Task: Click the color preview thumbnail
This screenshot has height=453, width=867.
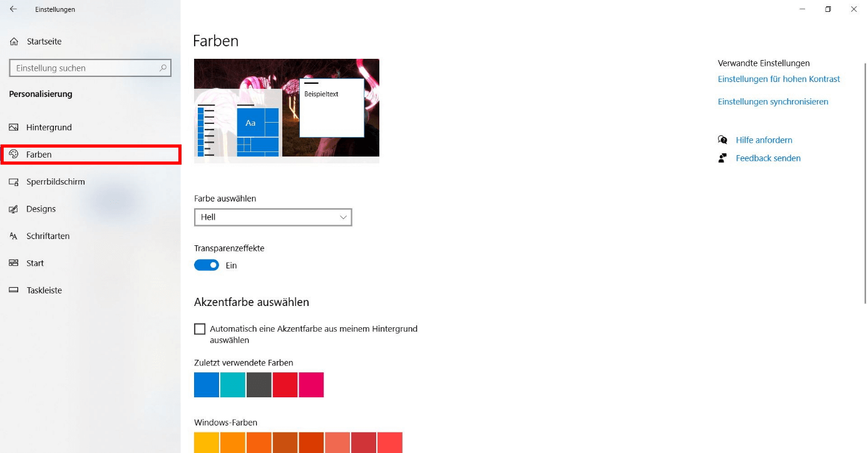Action: pos(287,111)
